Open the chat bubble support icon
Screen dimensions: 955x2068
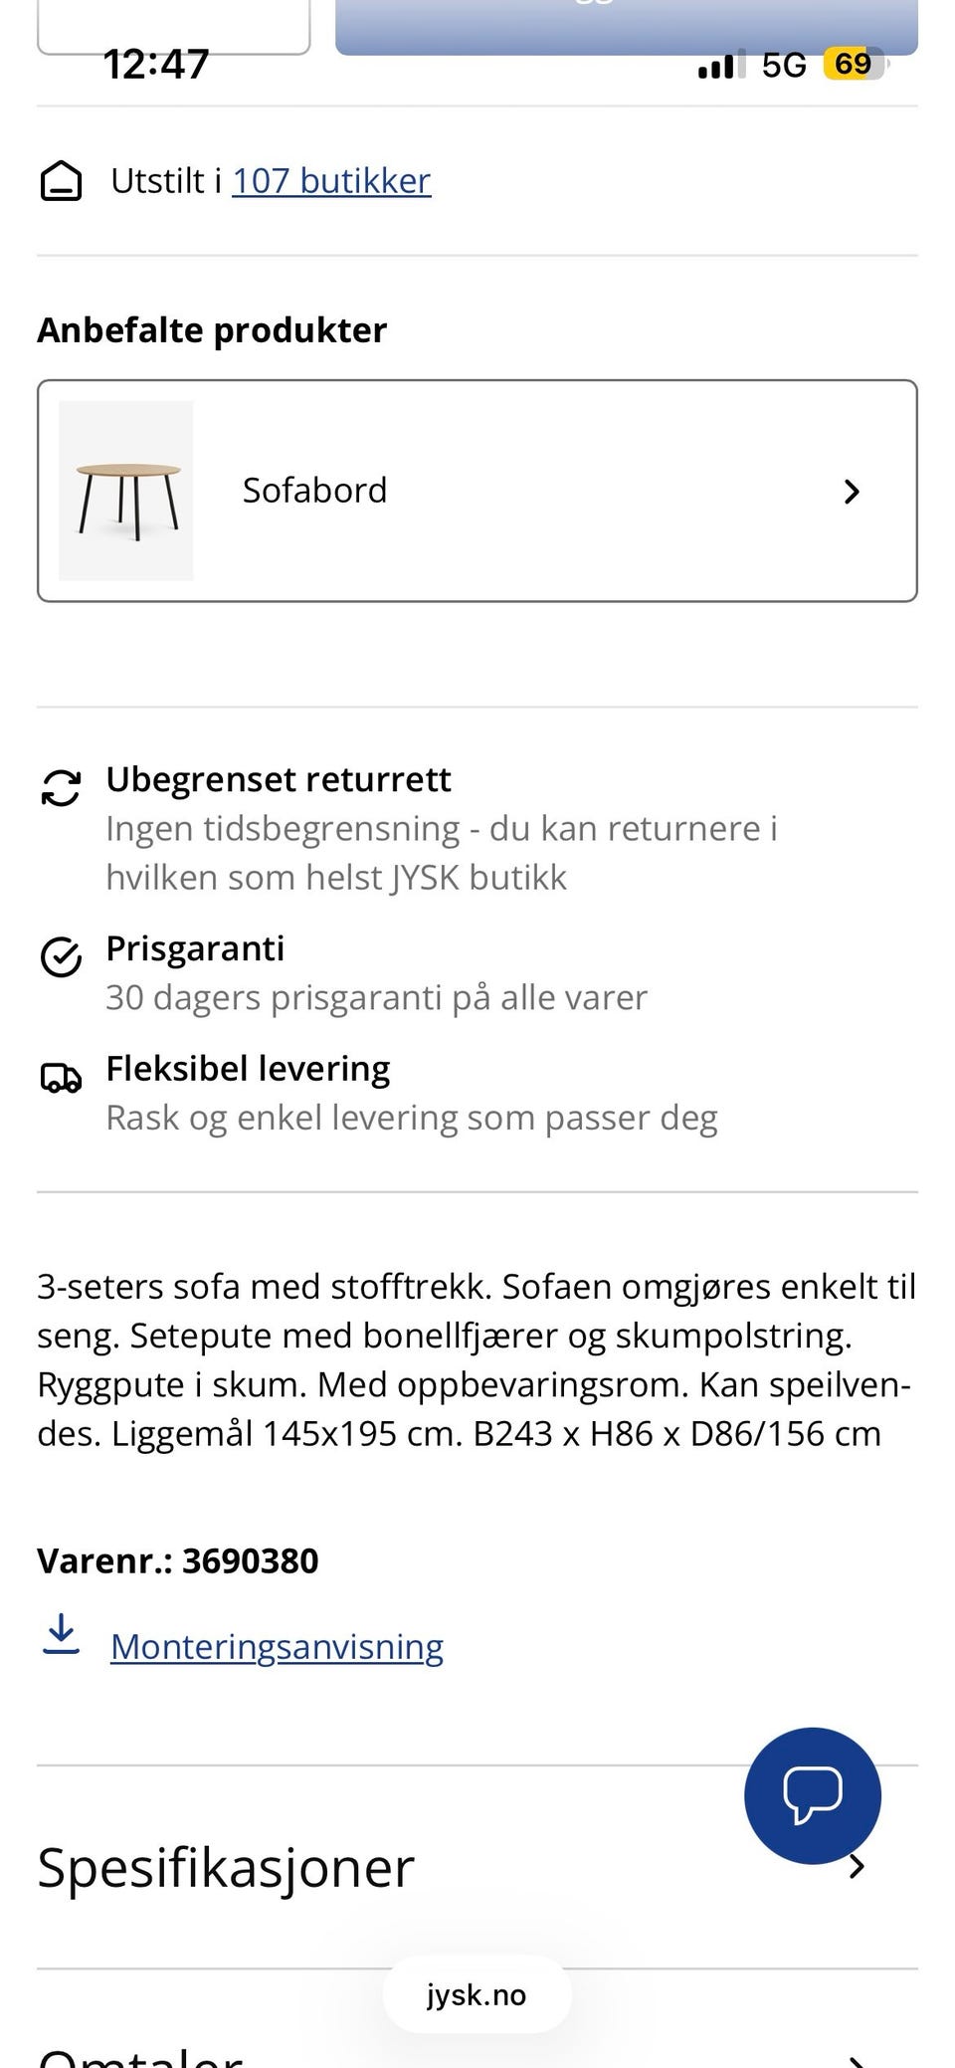(x=812, y=1795)
